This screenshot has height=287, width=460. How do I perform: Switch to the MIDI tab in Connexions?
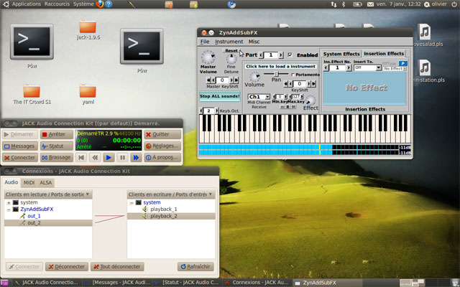tap(29, 183)
